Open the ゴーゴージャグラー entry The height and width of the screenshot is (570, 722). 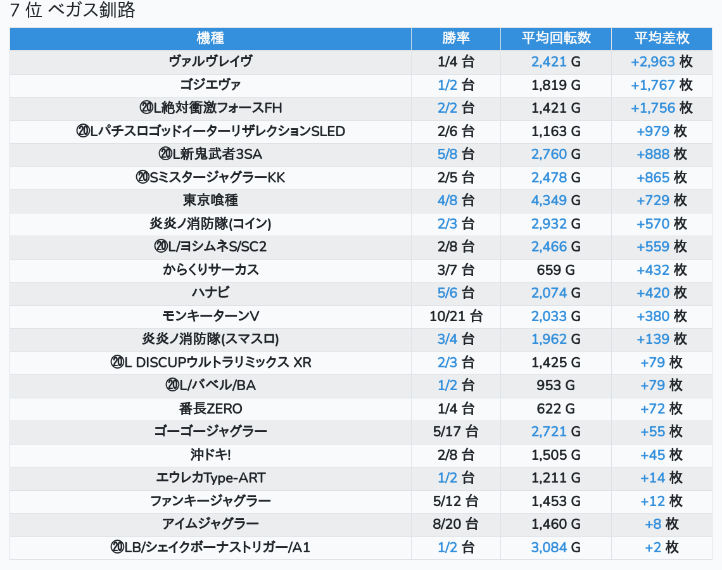(x=210, y=432)
